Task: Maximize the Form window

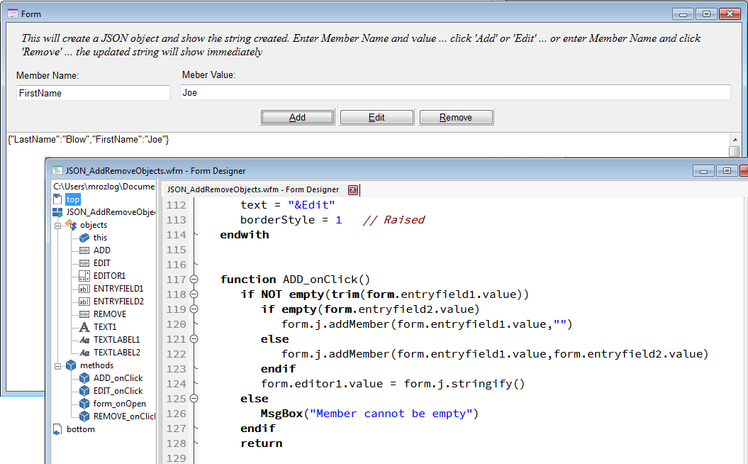Action: [x=706, y=14]
